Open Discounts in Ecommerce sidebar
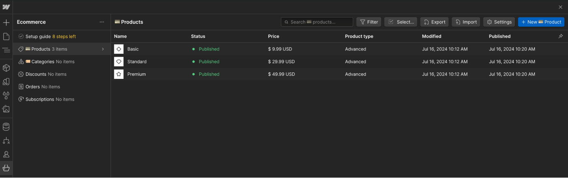This screenshot has width=568, height=178. [62, 74]
